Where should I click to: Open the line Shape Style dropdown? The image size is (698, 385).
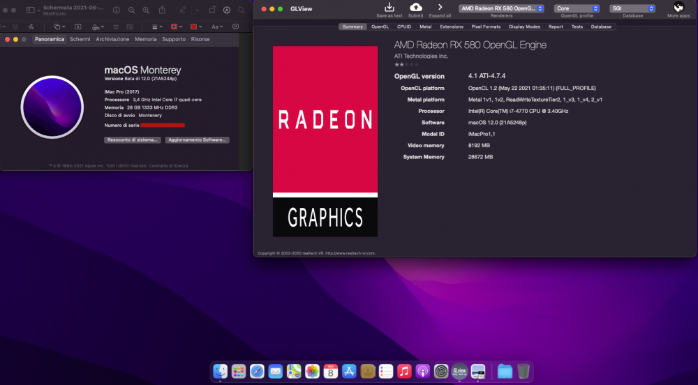point(157,27)
